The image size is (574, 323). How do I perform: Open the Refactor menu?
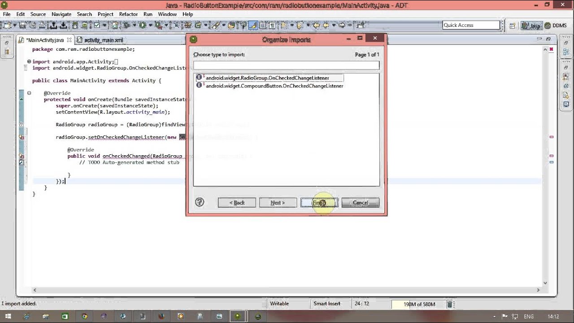coord(128,14)
